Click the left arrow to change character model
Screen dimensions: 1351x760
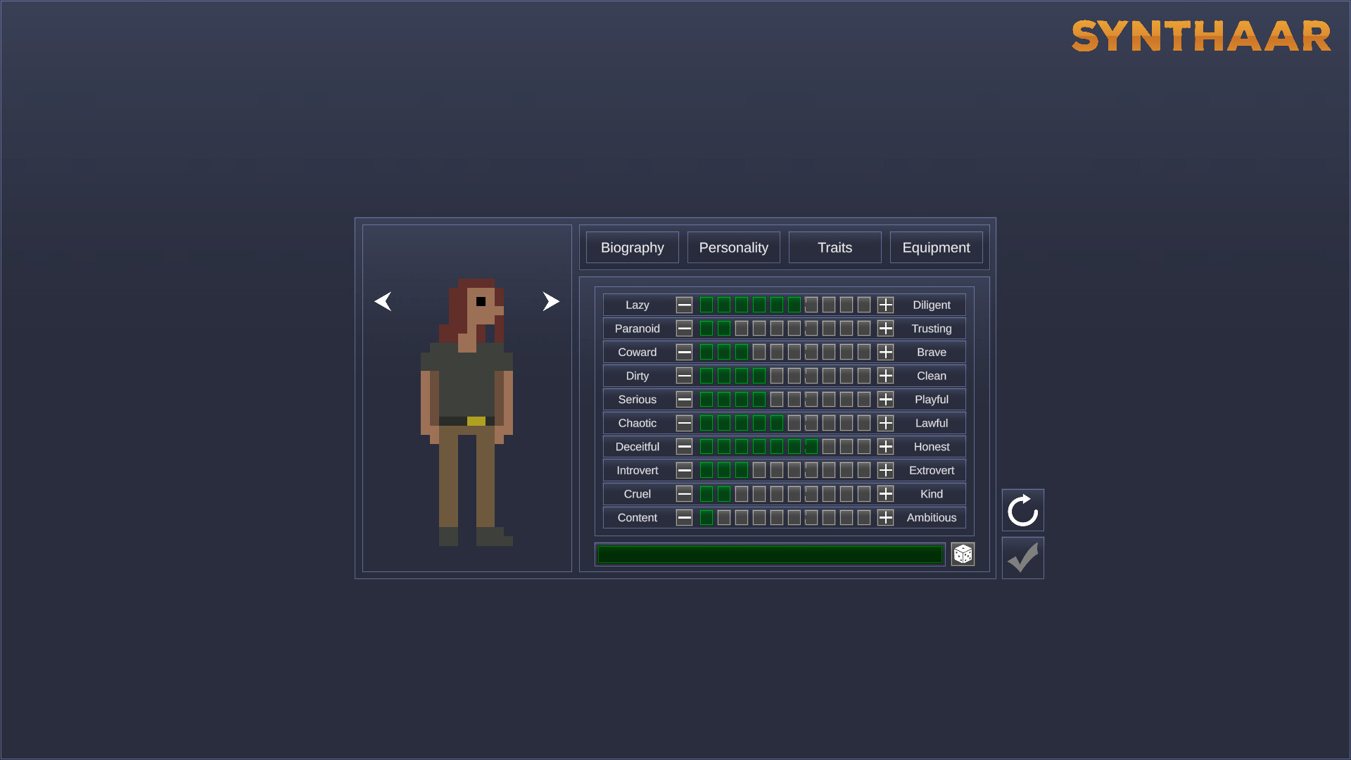[x=383, y=301]
